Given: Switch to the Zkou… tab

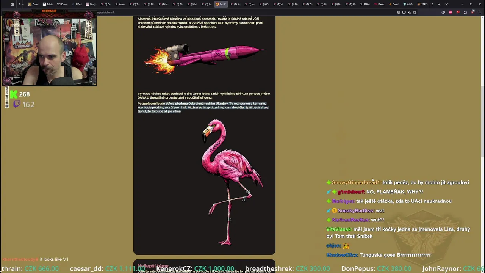Looking at the screenshot, I should (33, 4).
